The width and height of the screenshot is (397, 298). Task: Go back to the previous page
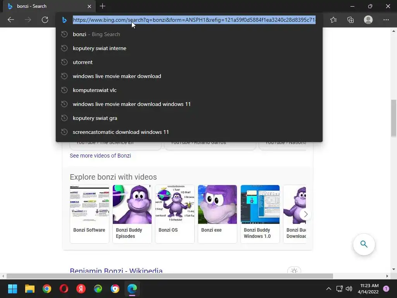click(11, 20)
